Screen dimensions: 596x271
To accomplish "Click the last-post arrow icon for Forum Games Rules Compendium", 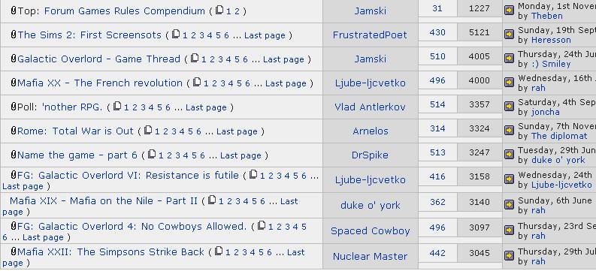I will pos(509,11).
